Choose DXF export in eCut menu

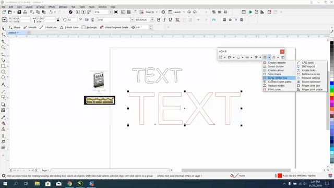tap(312, 66)
